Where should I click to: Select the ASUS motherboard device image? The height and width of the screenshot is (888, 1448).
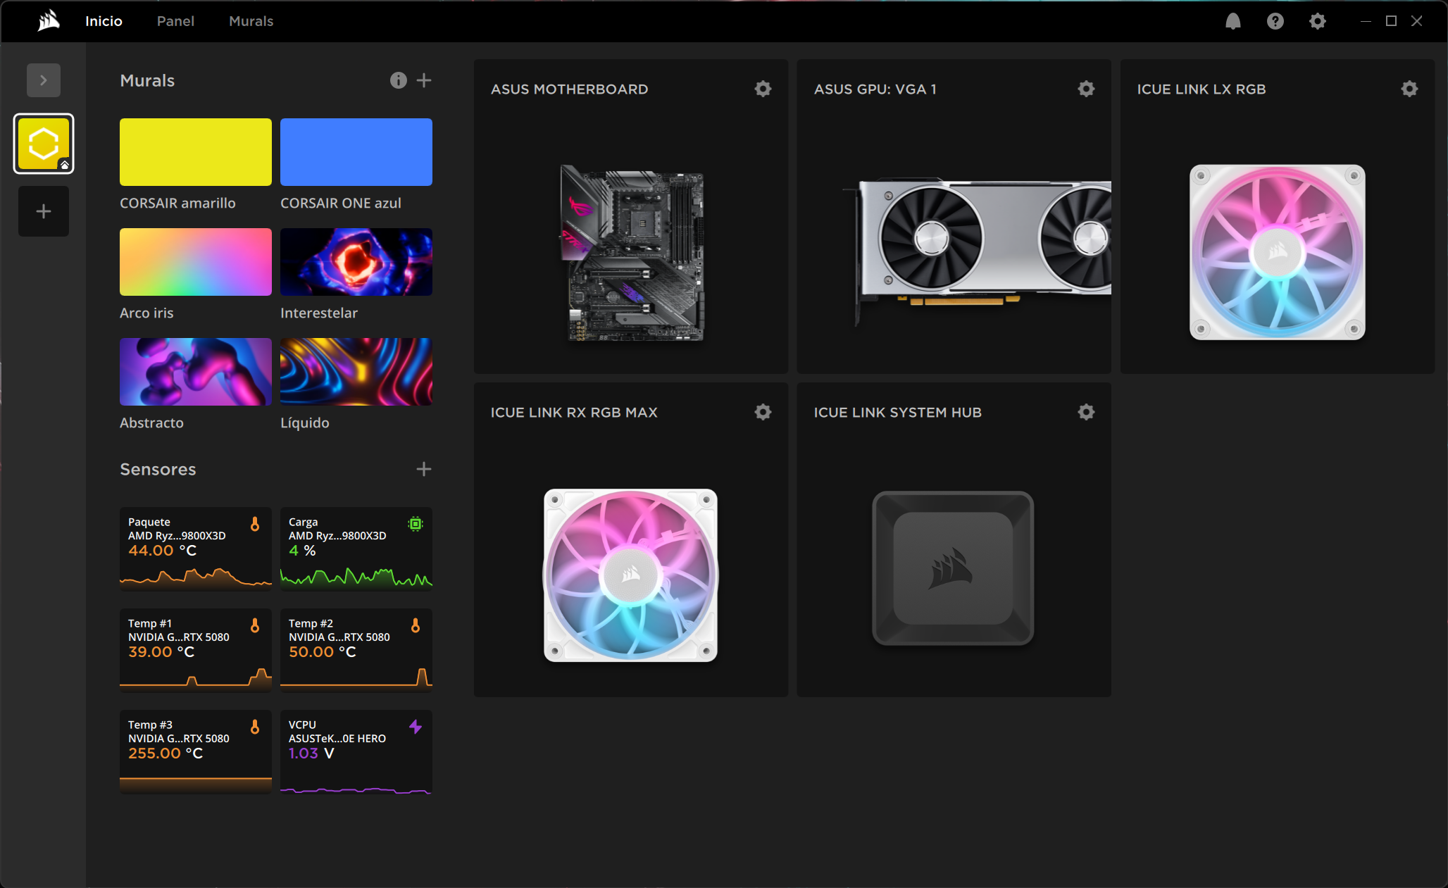(x=632, y=253)
